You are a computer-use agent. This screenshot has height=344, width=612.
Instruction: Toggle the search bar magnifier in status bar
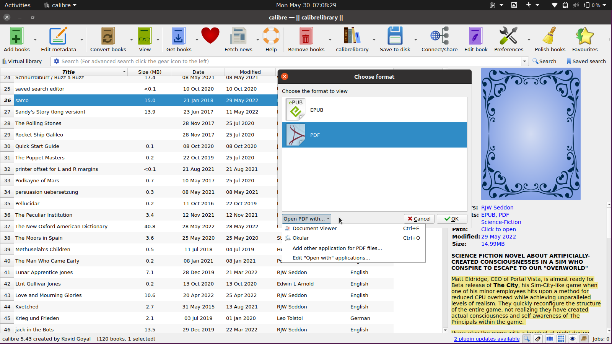click(x=527, y=339)
